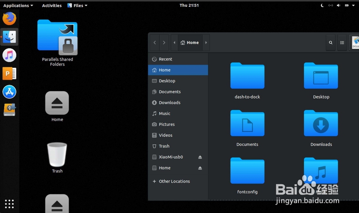Select Music in the sidebar
359x213 pixels.
[x=178, y=113]
